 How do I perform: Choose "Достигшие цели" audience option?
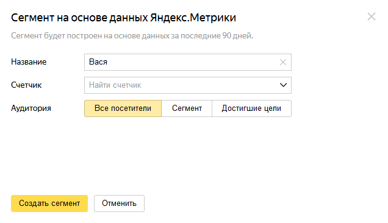click(251, 108)
